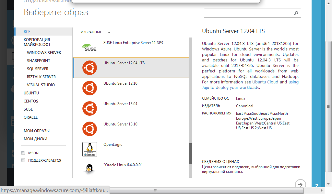The width and height of the screenshot is (332, 194).
Task: Click the image list scrollbar thumb
Action: click(x=191, y=154)
